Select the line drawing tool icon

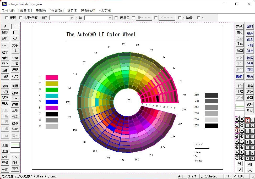[15, 27]
